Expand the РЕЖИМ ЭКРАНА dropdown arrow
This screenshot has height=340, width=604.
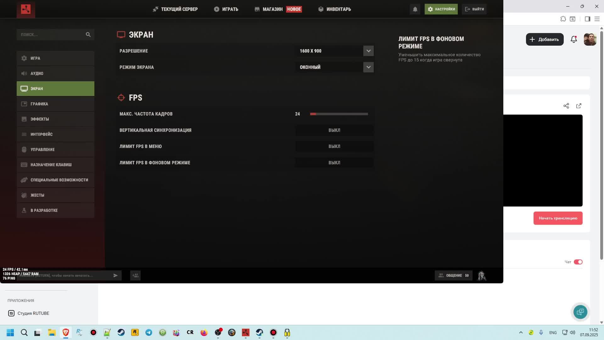point(368,67)
